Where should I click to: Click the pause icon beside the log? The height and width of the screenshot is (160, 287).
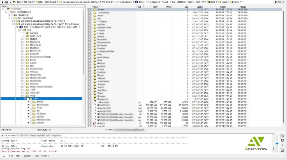[x=282, y=145]
